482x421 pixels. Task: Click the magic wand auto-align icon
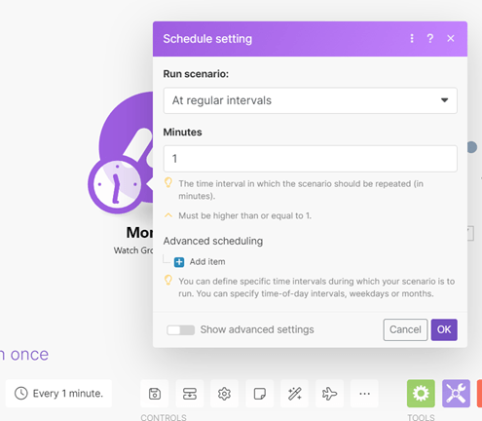click(x=294, y=394)
